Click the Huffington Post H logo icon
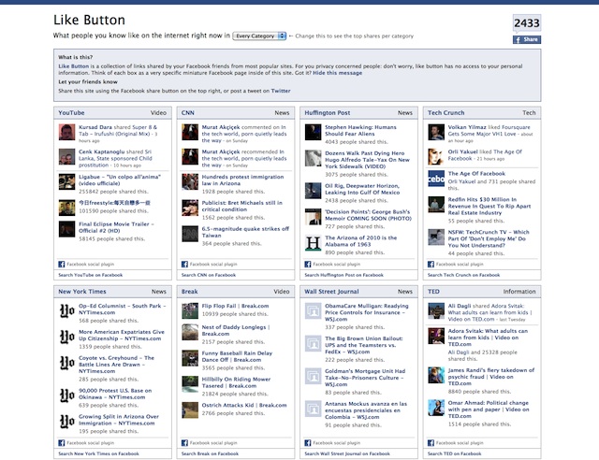The width and height of the screenshot is (599, 460). [x=313, y=243]
